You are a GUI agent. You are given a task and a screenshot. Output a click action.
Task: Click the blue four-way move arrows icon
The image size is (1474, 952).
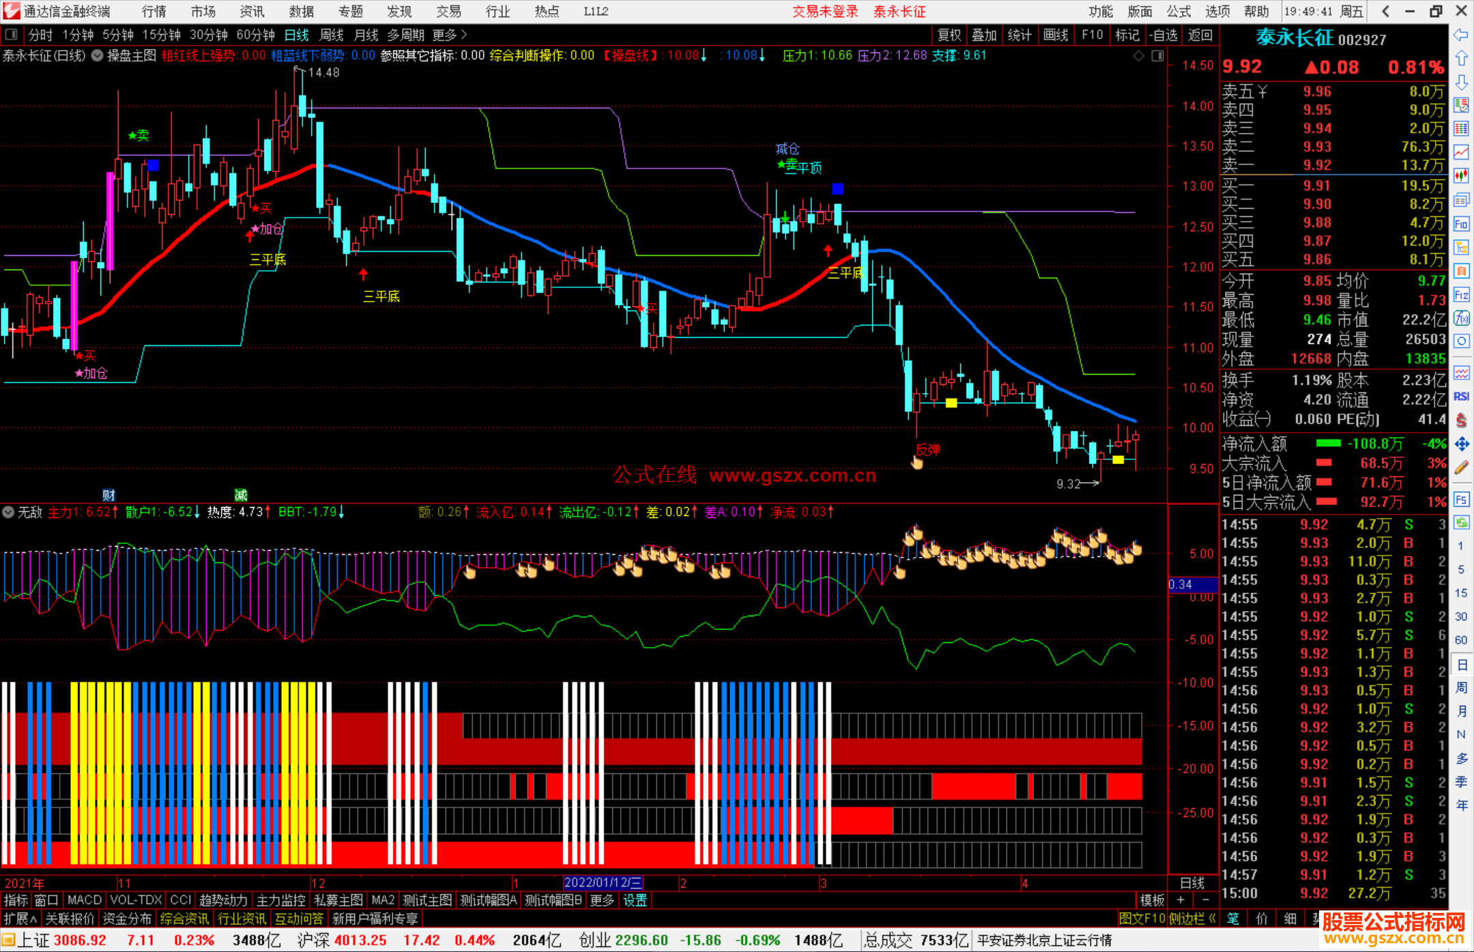tap(1461, 444)
